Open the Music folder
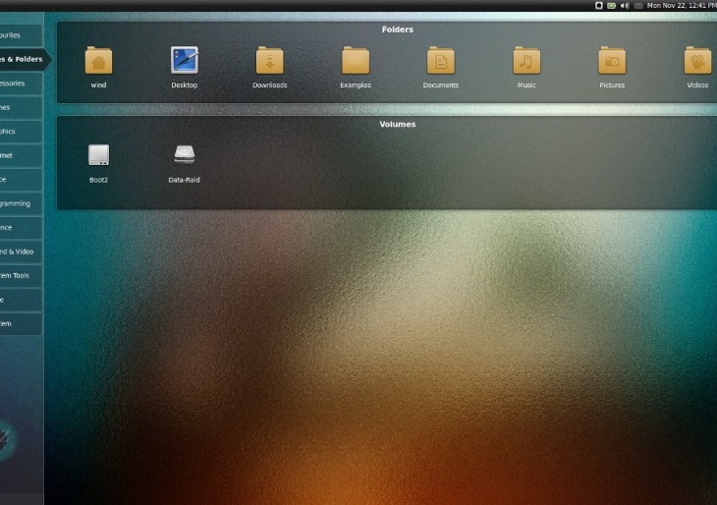The width and height of the screenshot is (717, 505). (x=526, y=67)
